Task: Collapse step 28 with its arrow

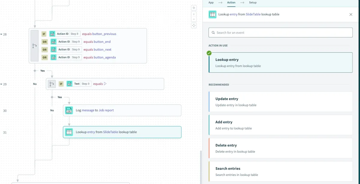Action: (1, 34)
